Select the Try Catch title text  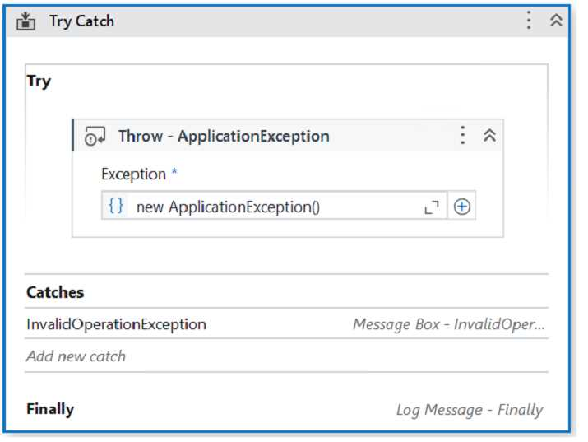(81, 21)
